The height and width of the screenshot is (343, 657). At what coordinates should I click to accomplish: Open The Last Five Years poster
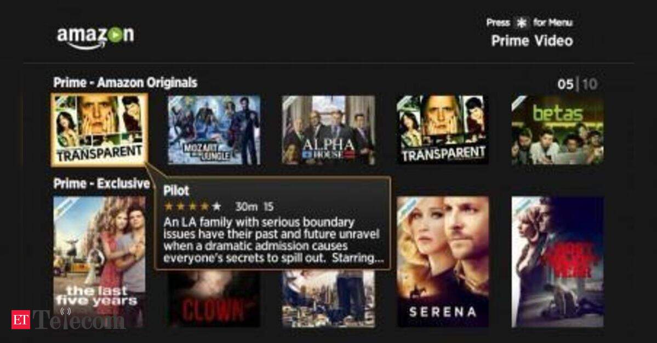coord(99,262)
